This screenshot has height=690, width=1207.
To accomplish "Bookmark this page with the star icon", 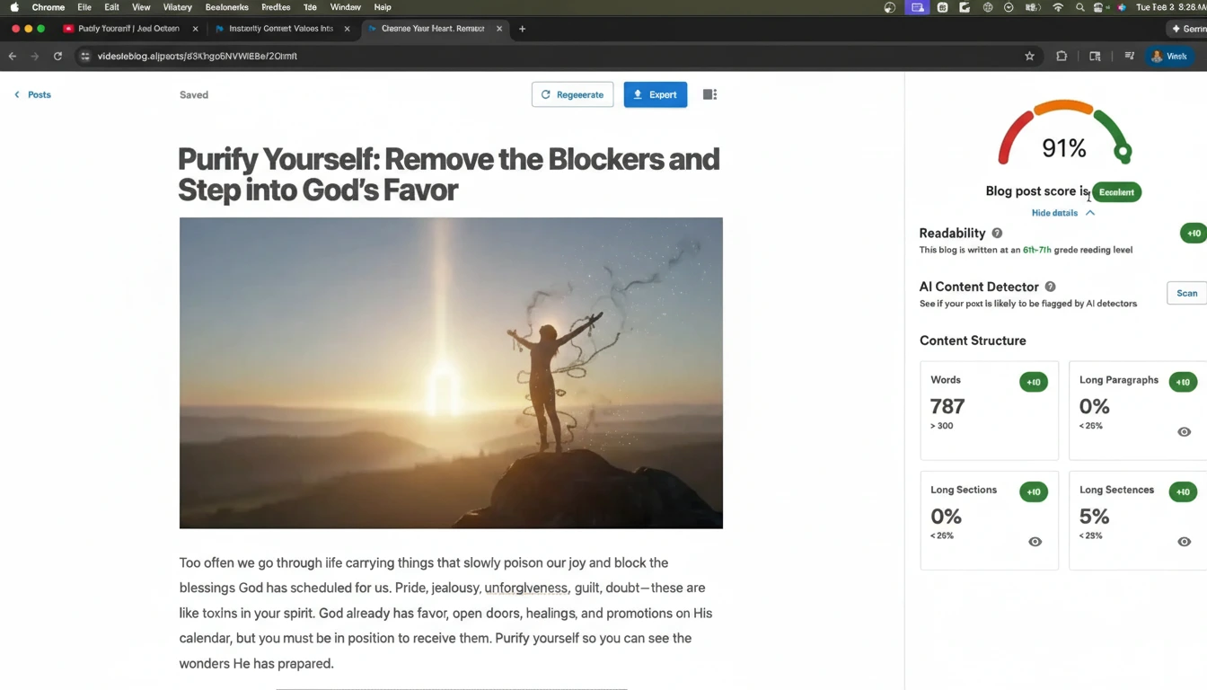I will pos(1029,56).
